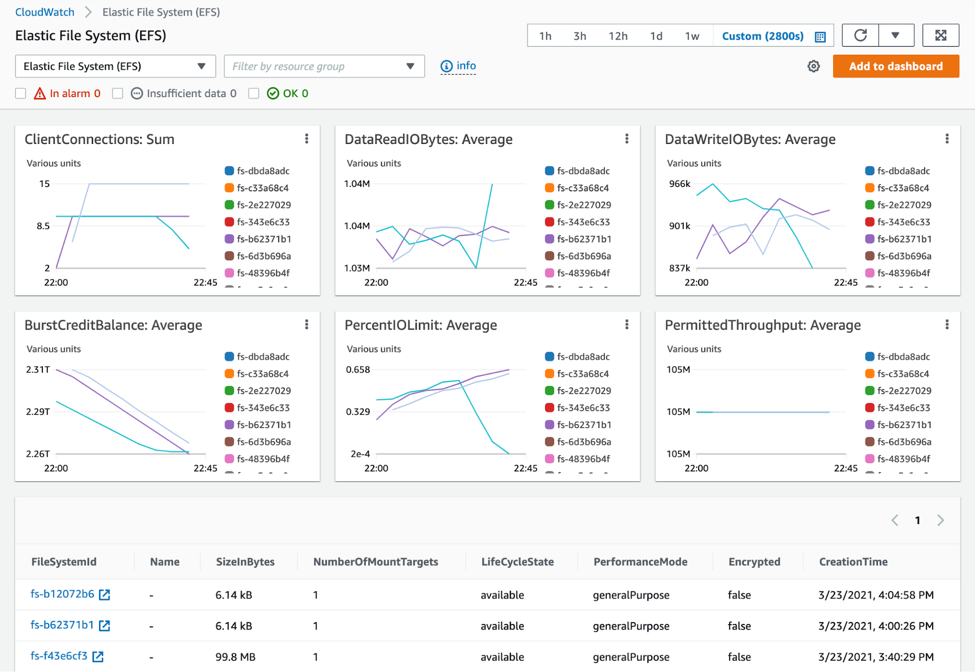Open the PercentIOLimit chart options menu
Viewport: 975px width, 672px height.
(627, 325)
